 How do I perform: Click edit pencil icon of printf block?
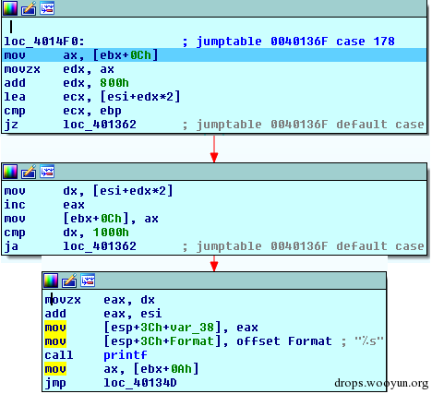[x=69, y=281]
